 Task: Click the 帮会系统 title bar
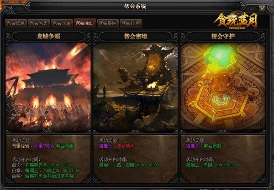point(135,6)
